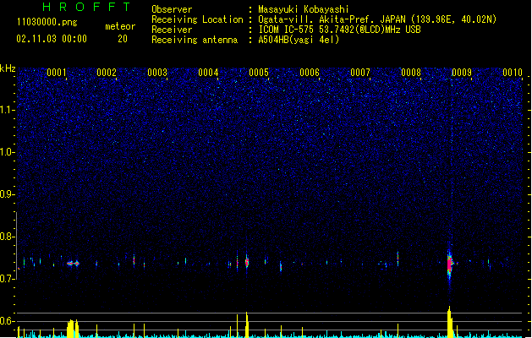Image resolution: width=532 pixels, height=338 pixels.
Task: Click the Ogata-vill. Akita-Pref. JAPAN location text
Action: (x=332, y=19)
